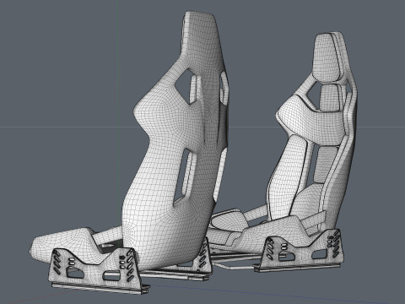The width and height of the screenshot is (405, 304).
Task: Select the right seat's headrest cushion
Action: (327, 57)
